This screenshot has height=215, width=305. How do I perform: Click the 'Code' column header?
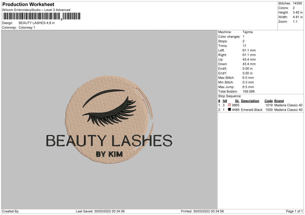click(268, 101)
